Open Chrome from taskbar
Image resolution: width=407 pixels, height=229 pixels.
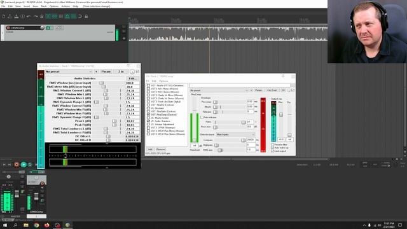tap(36, 225)
